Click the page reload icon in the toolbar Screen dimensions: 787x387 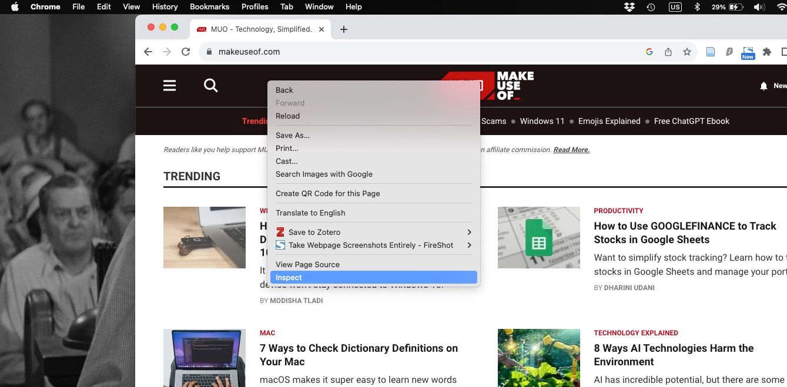tap(186, 52)
